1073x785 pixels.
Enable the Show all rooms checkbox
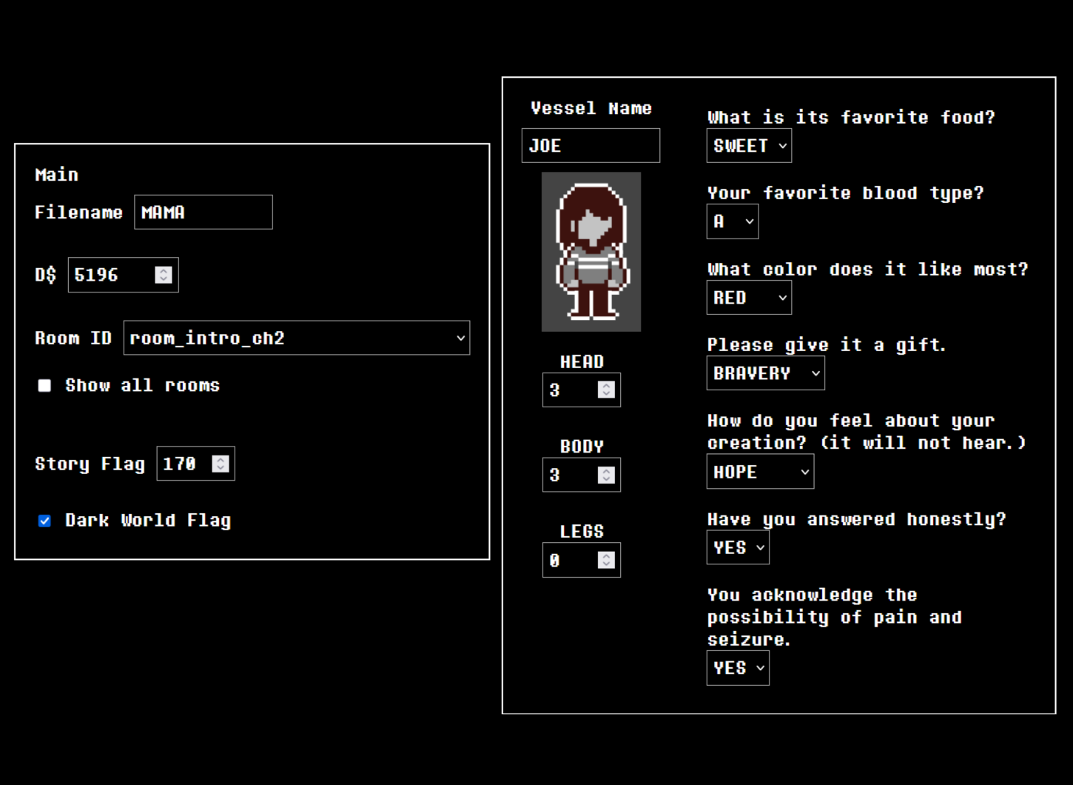[x=44, y=385]
